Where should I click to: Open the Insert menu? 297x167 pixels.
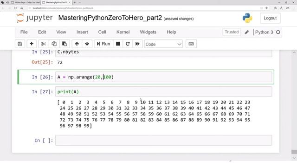(82, 32)
